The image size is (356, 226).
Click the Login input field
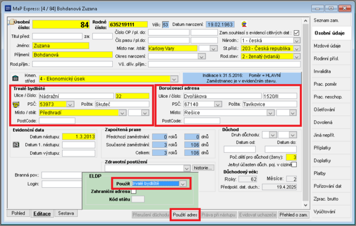(x=62, y=184)
